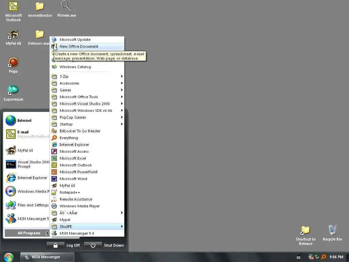
Task: Click the Microsoft Update icon in programs list
Action: 54,40
